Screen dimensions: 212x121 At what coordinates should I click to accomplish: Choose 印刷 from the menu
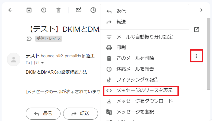[x=145, y=48]
